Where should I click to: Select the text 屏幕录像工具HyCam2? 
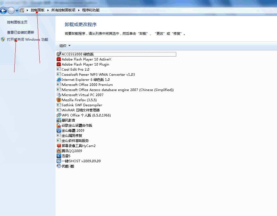click(79, 146)
